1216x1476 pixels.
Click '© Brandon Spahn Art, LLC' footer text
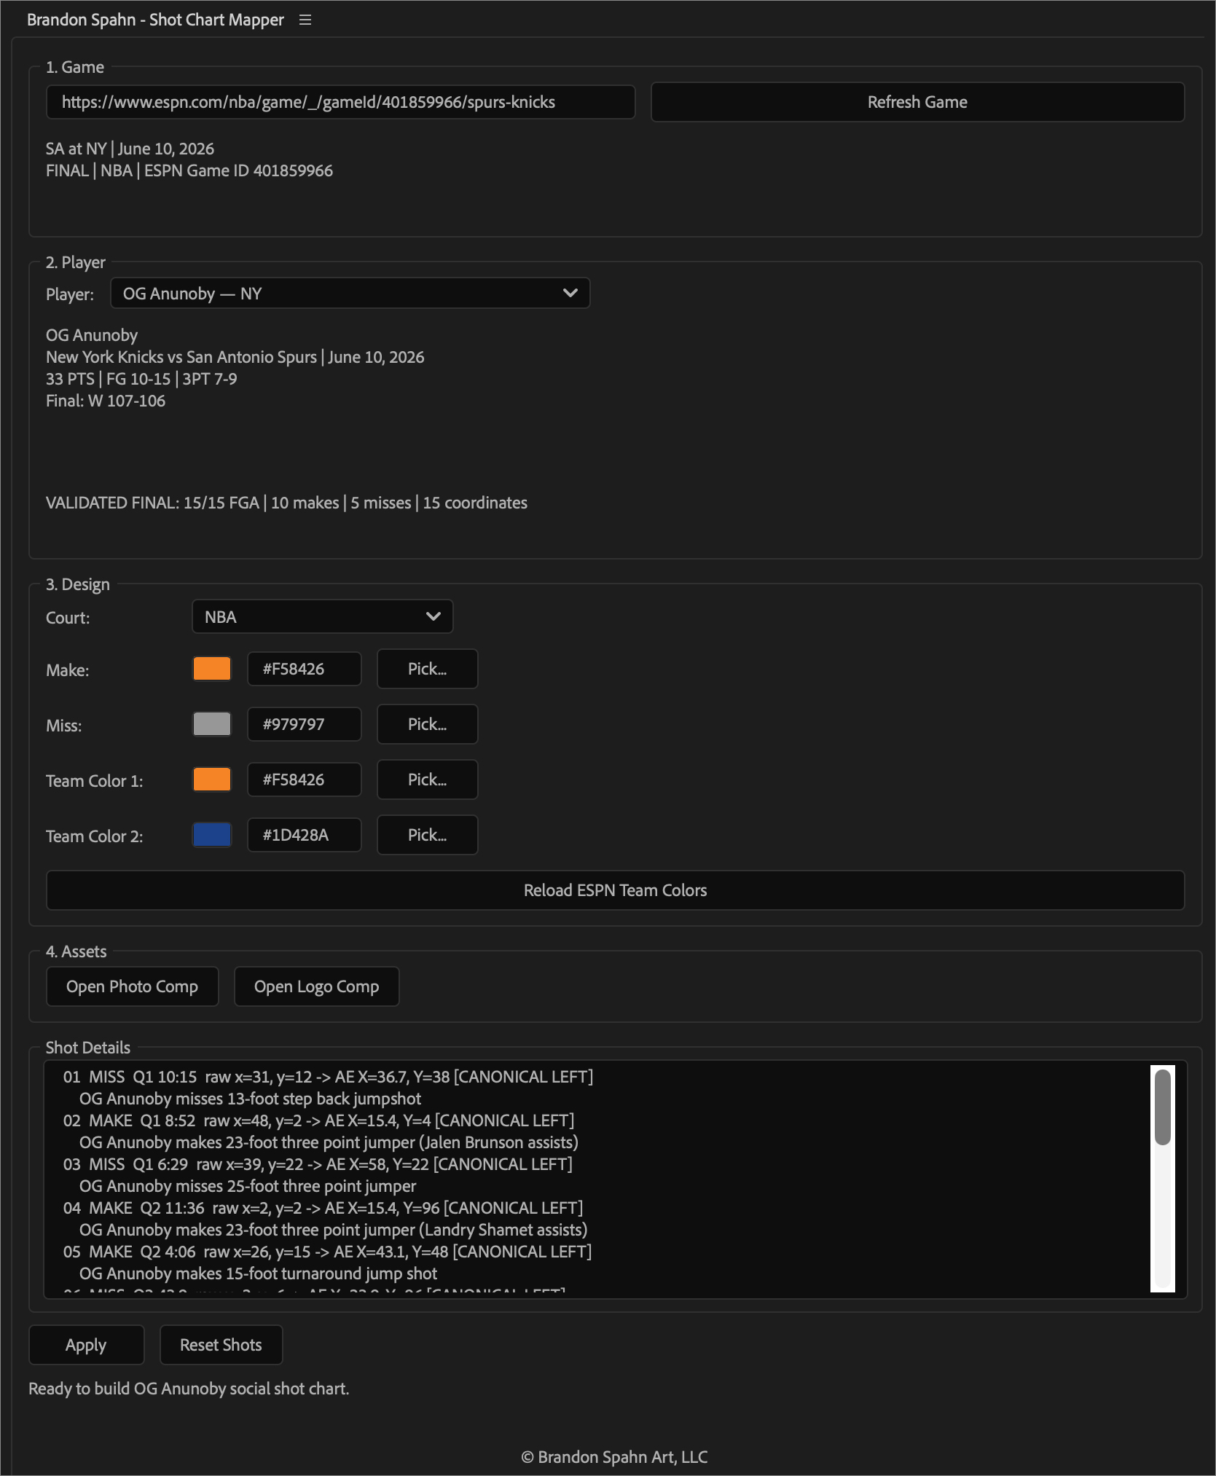point(614,1457)
